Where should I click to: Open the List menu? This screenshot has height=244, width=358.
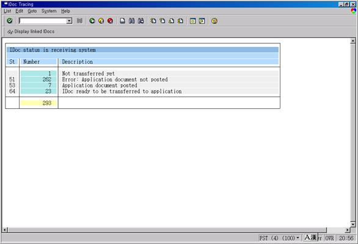click(7, 11)
